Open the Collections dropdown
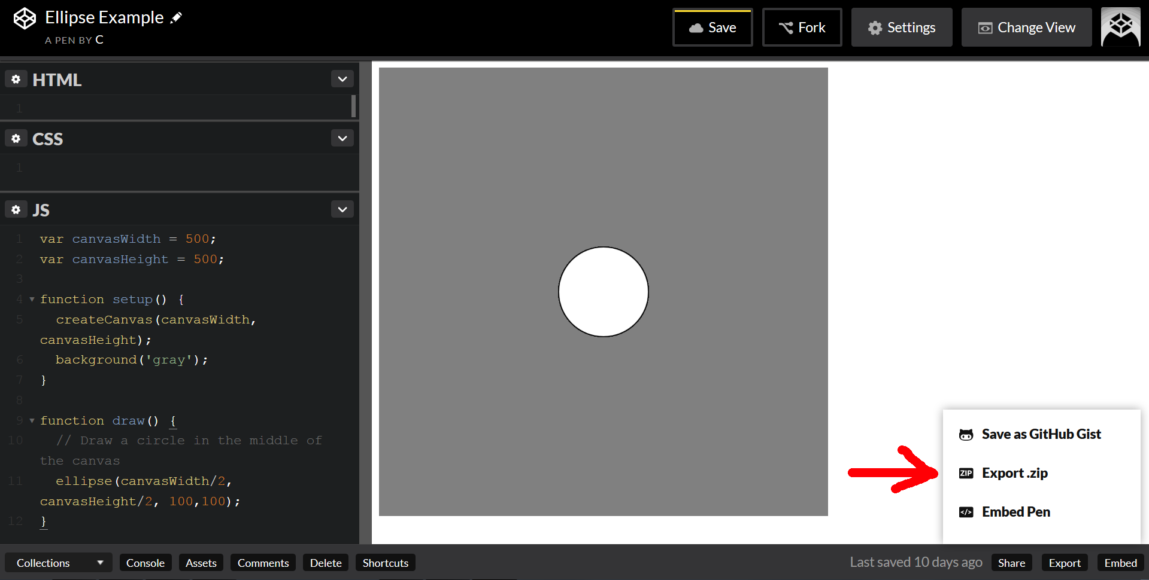 (x=59, y=563)
